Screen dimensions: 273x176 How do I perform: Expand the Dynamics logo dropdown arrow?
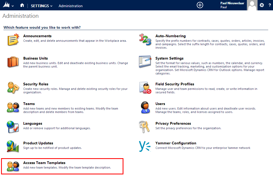click(13, 6)
